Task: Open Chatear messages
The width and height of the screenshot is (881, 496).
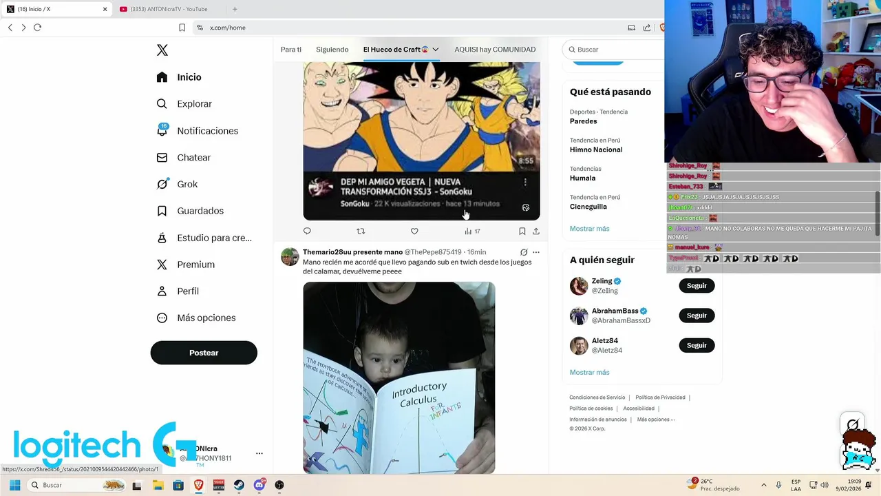Action: click(183, 158)
